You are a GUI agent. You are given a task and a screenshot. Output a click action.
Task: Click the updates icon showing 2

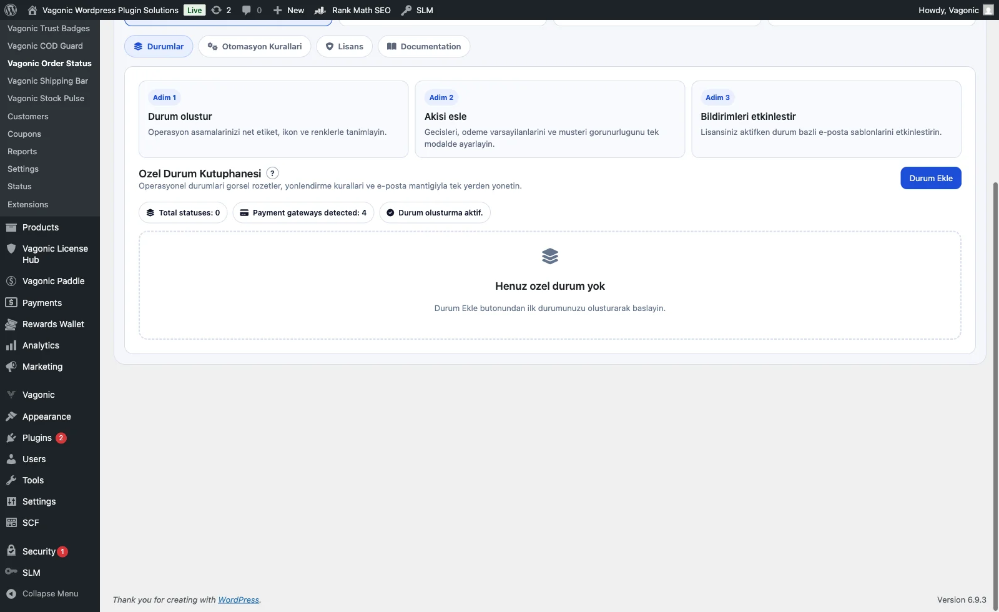tap(221, 10)
